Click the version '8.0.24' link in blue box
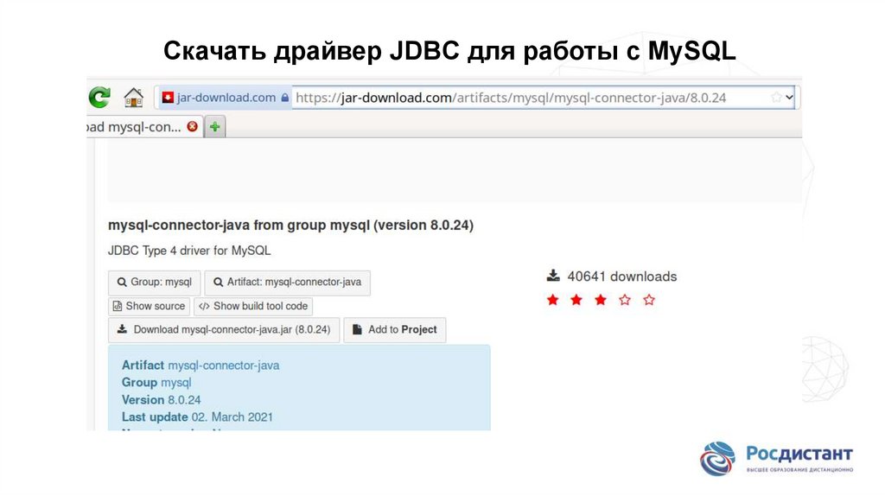 [x=184, y=400]
